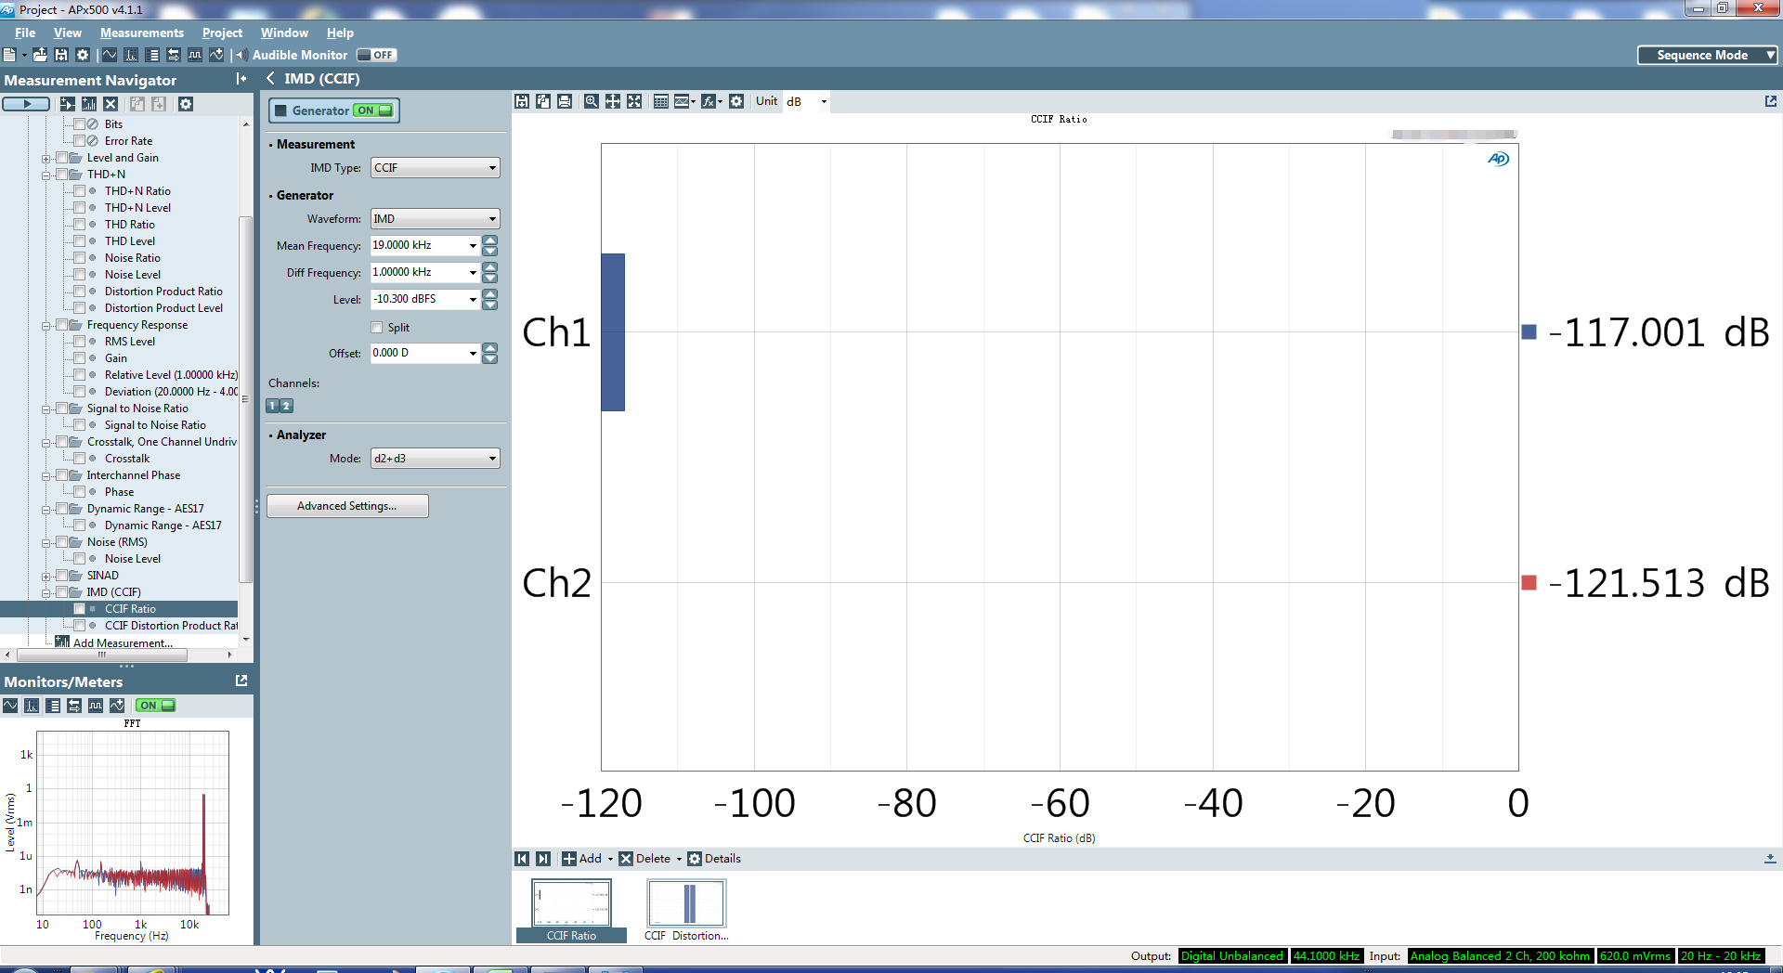Click the Advanced Settings button

click(x=347, y=506)
